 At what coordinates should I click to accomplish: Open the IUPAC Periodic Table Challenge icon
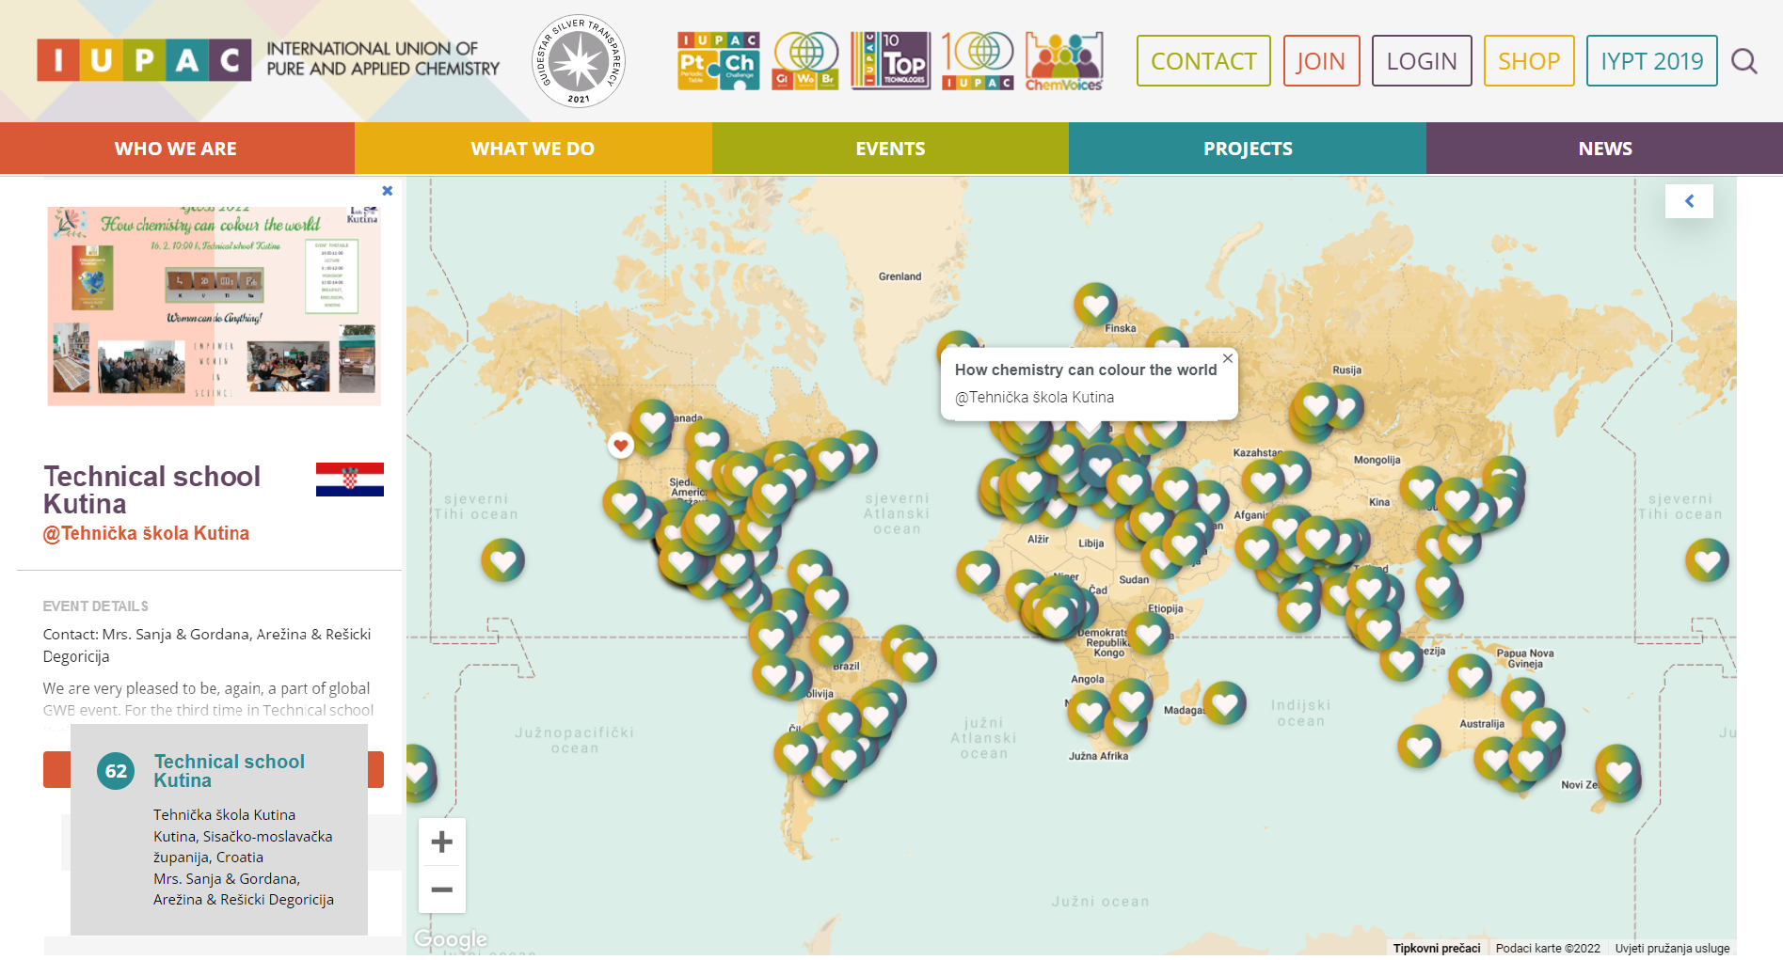[719, 61]
